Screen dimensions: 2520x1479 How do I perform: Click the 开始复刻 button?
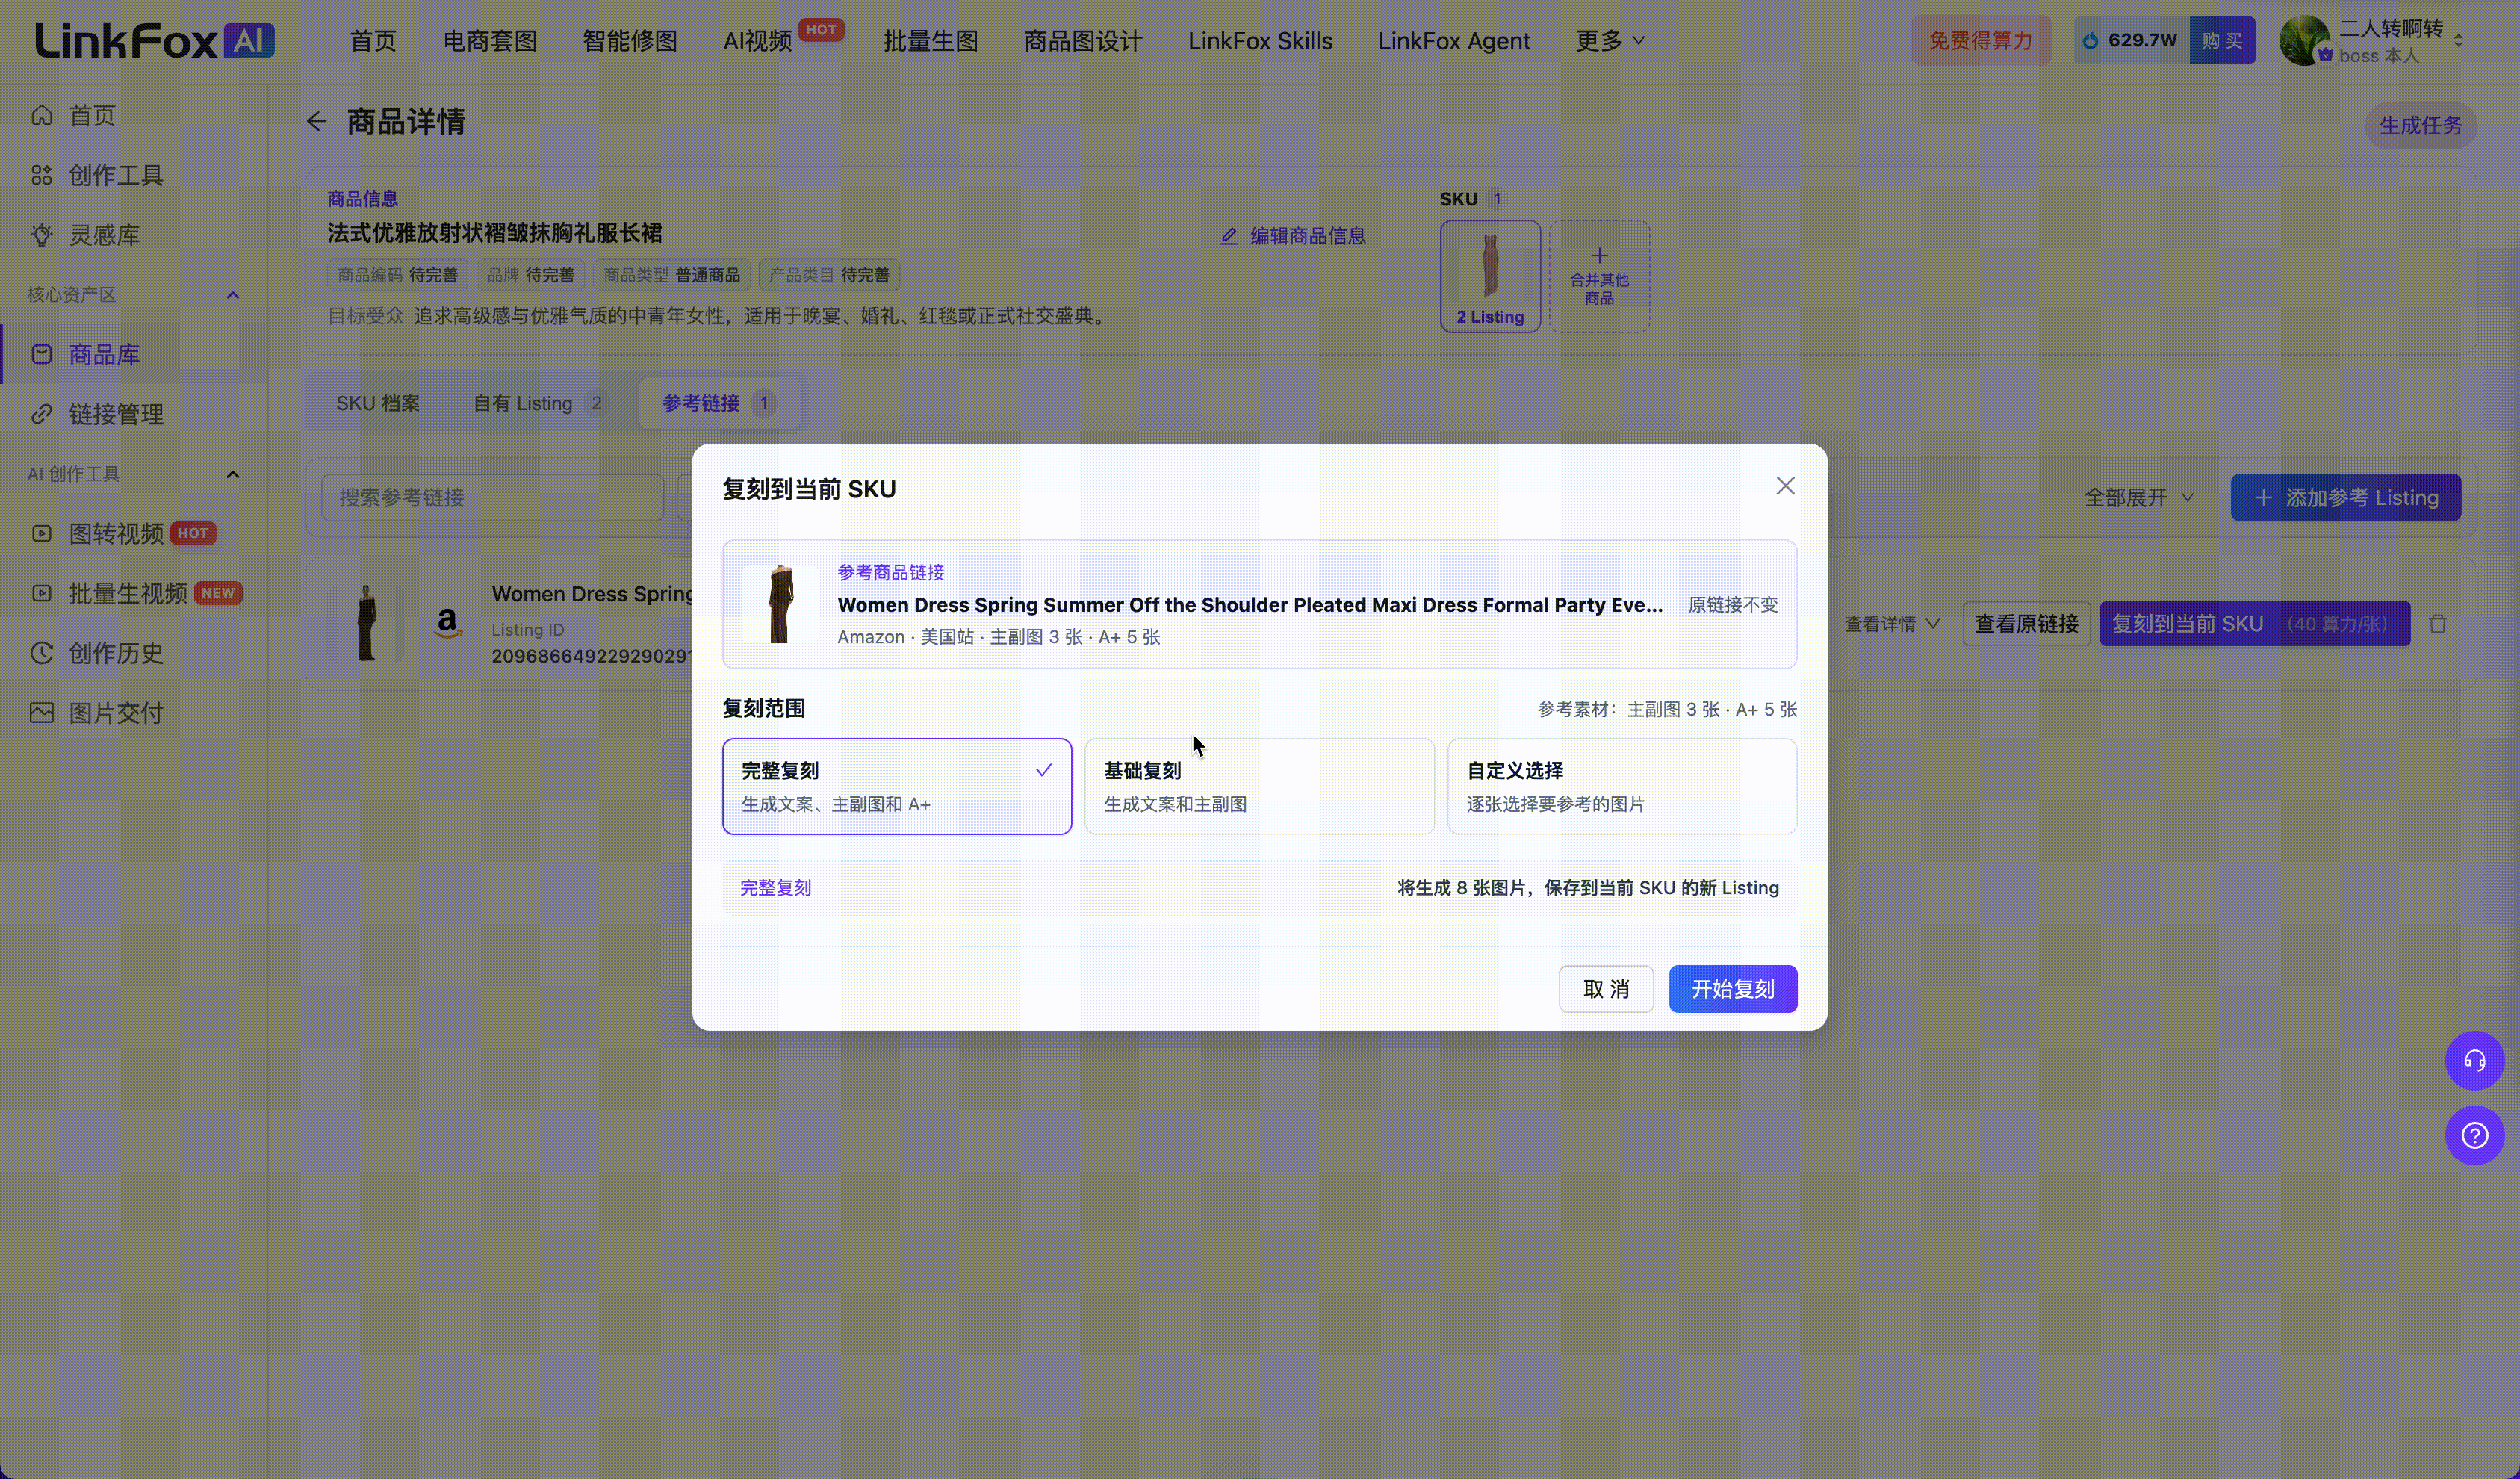tap(1732, 989)
